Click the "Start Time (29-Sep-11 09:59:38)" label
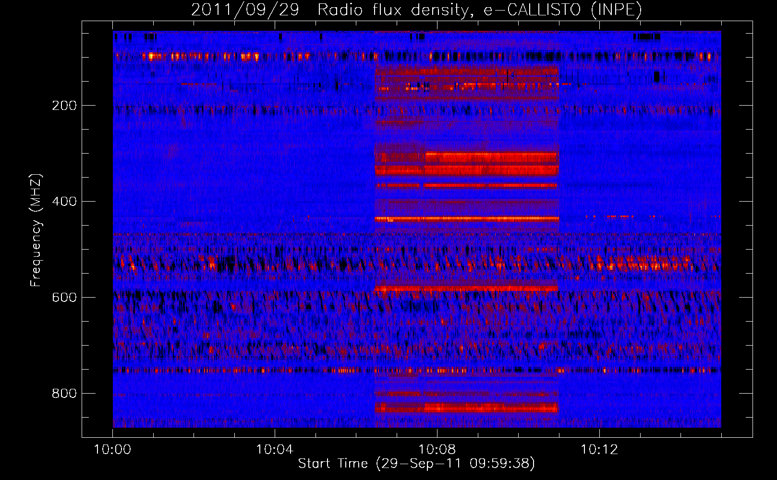Screen dimensions: 777x480 416,464
